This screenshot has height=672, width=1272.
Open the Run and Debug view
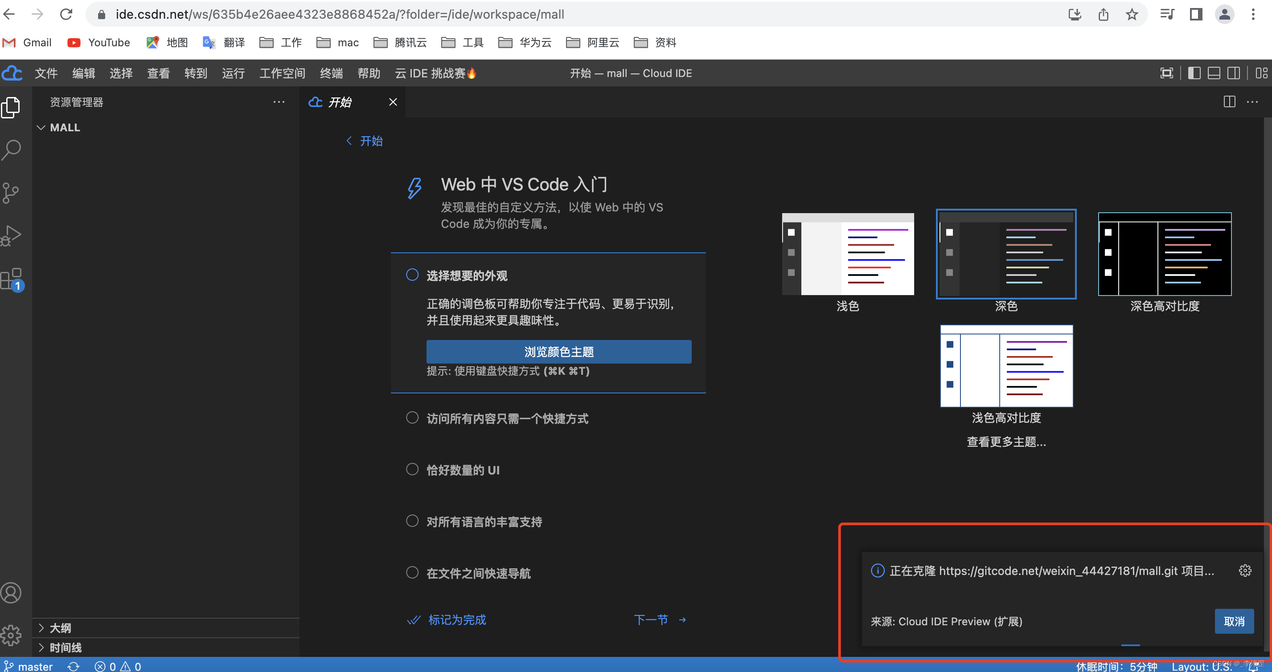coord(11,235)
